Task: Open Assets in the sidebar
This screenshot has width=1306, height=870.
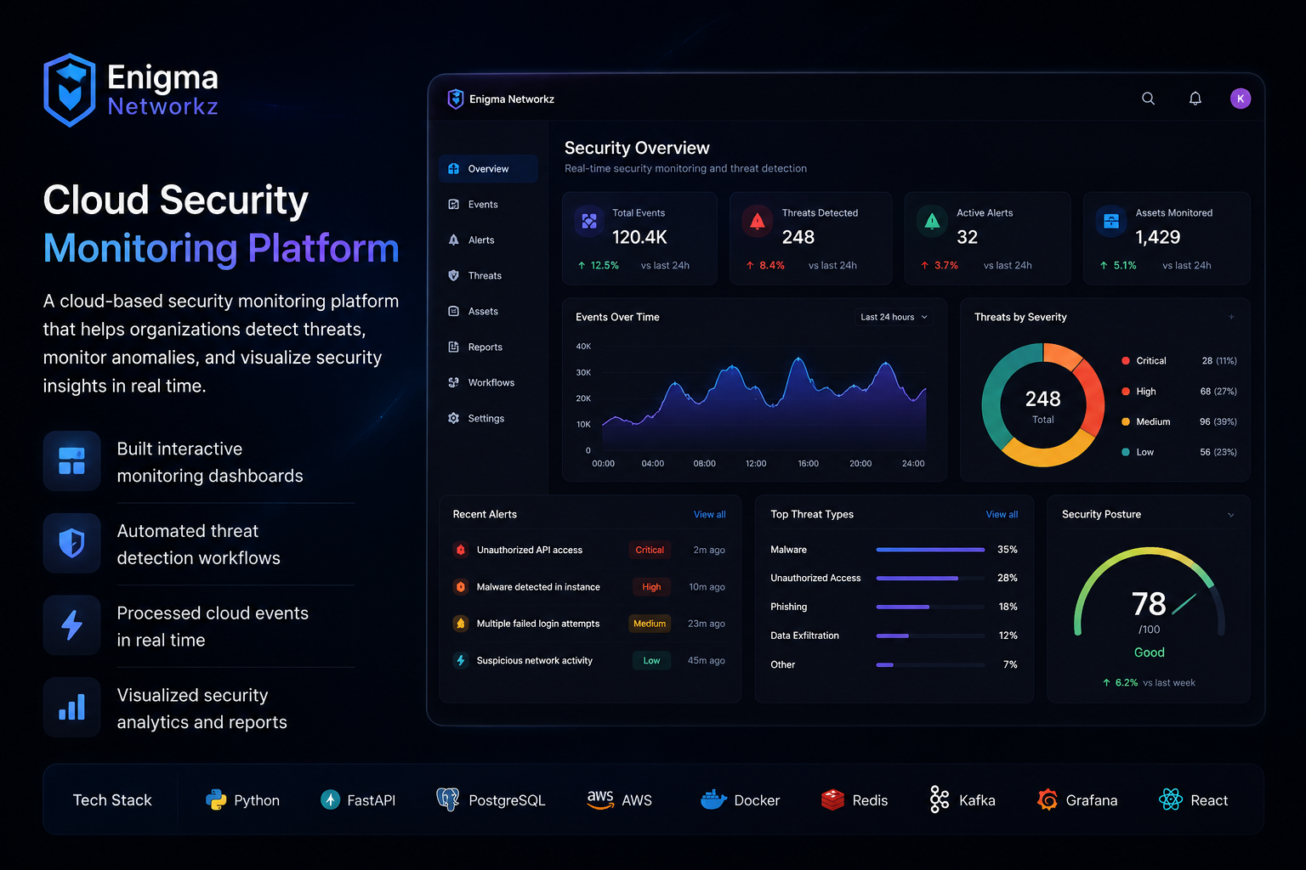Action: 488,311
